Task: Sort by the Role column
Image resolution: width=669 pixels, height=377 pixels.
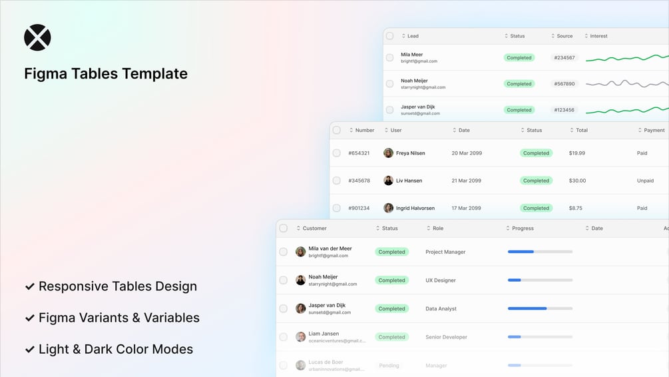Action: point(435,228)
